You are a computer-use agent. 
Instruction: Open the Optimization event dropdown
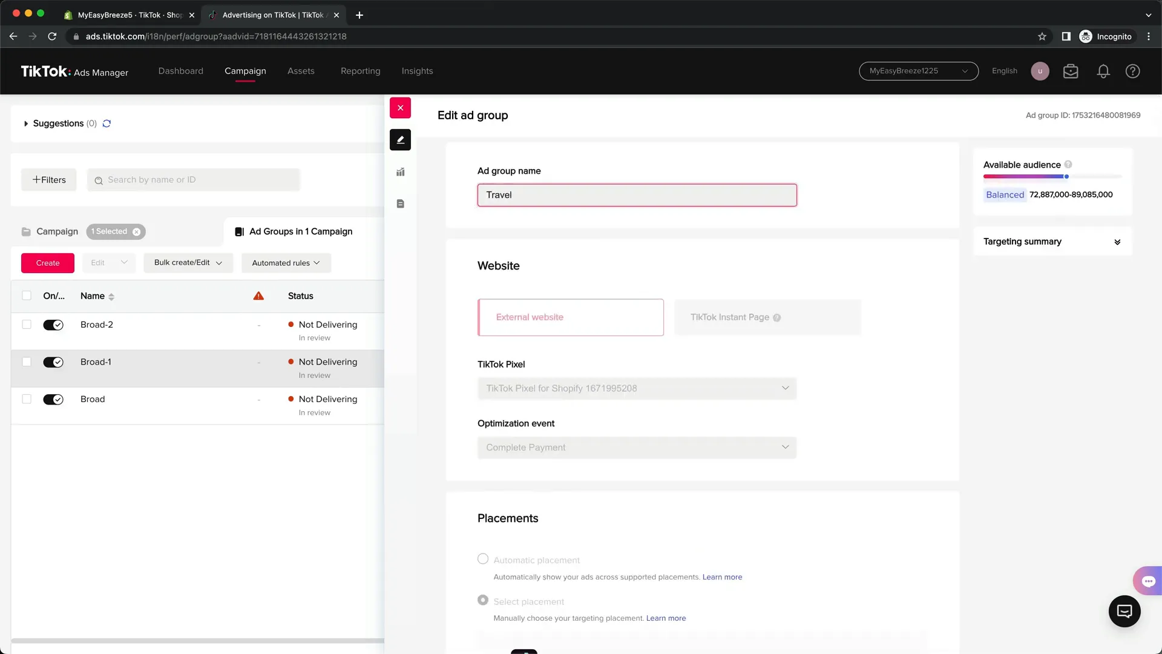coord(637,448)
